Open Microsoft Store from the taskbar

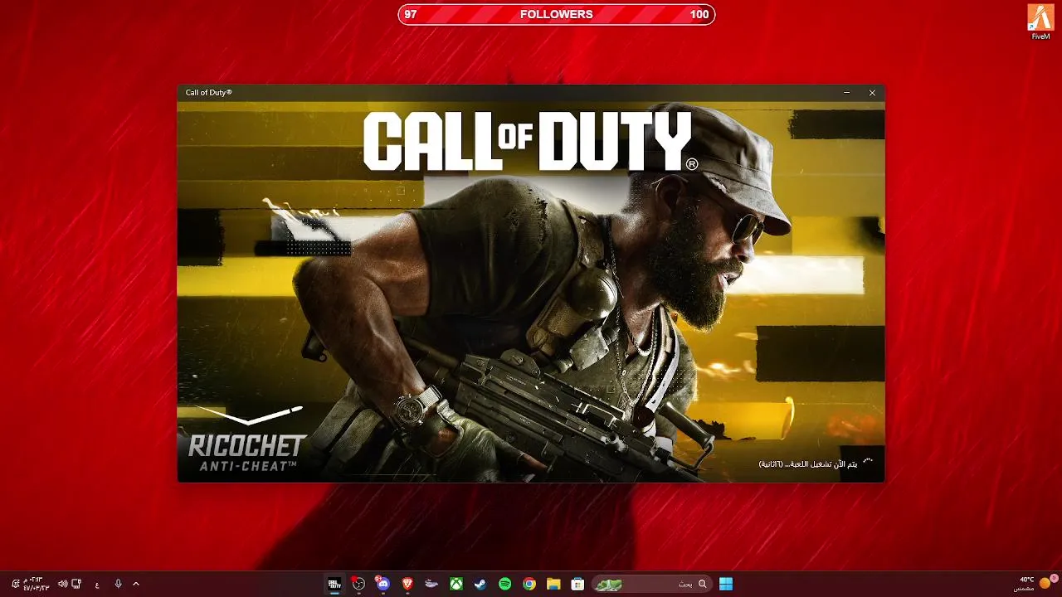[x=577, y=584]
